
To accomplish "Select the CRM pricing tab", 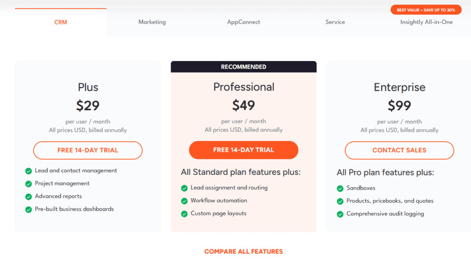I will (x=61, y=22).
